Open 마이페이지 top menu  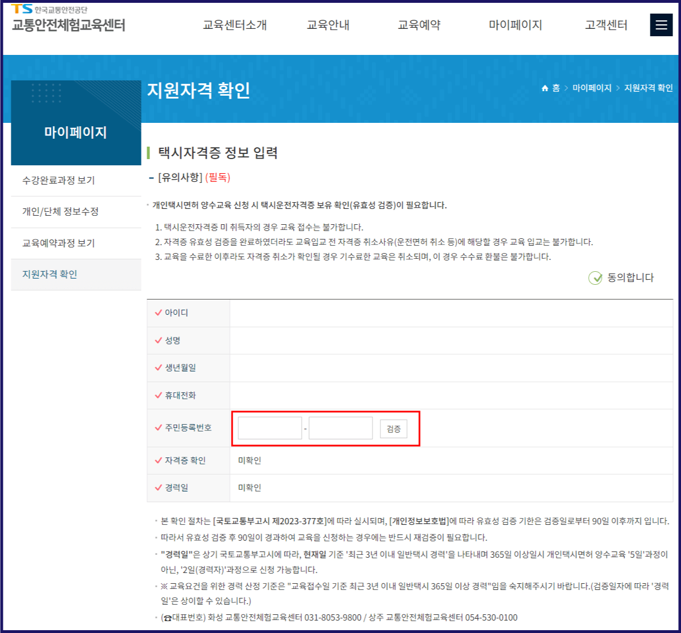pyautogui.click(x=515, y=25)
